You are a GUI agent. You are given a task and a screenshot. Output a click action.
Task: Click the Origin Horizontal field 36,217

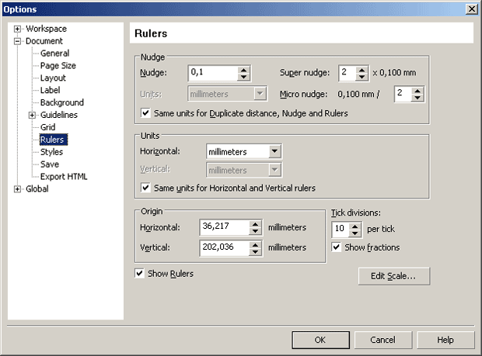point(225,227)
